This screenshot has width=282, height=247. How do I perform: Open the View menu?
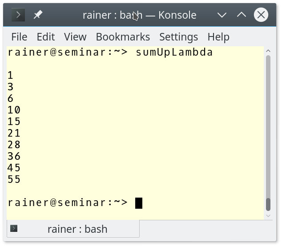click(x=75, y=37)
